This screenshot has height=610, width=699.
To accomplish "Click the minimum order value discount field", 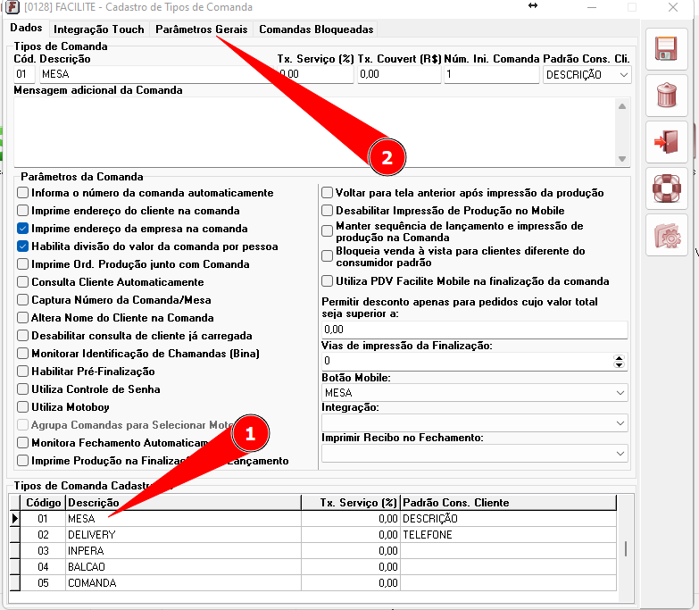I will (x=474, y=330).
